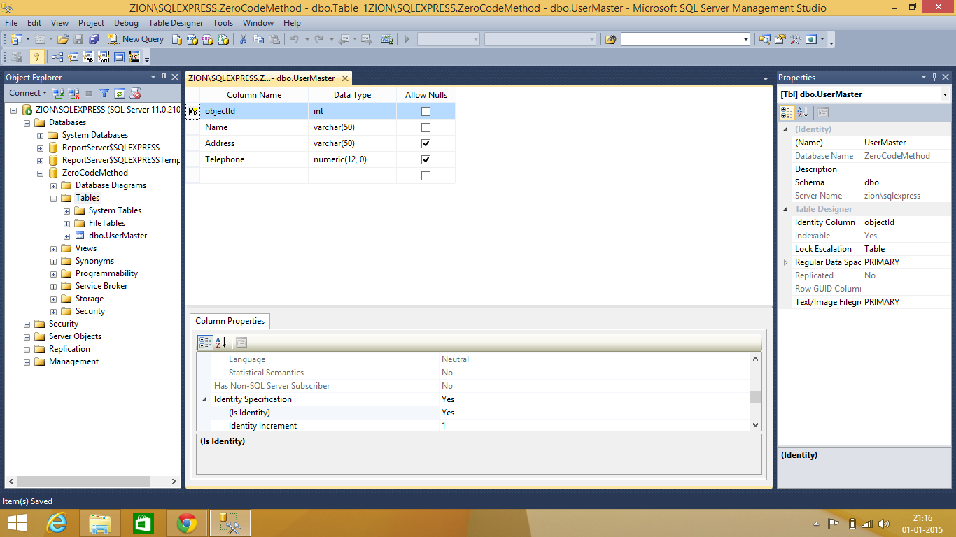
Task: Open the object dropdown in Properties panel
Action: click(x=945, y=94)
